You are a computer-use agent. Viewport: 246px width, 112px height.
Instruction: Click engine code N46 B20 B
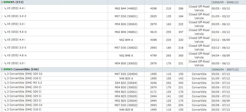(x=126, y=110)
